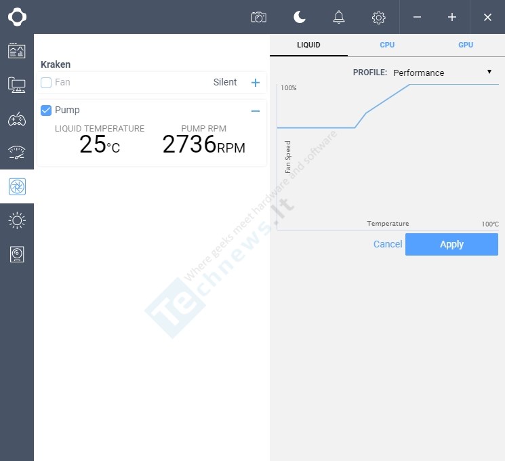505x461 pixels.
Task: Open the Profile Performance dropdown
Action: tap(442, 73)
